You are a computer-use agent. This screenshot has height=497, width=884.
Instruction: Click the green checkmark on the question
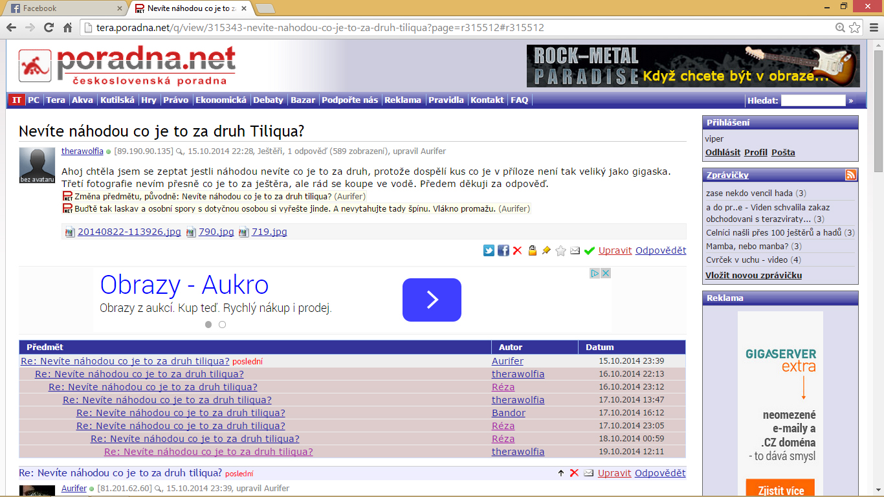coord(589,250)
